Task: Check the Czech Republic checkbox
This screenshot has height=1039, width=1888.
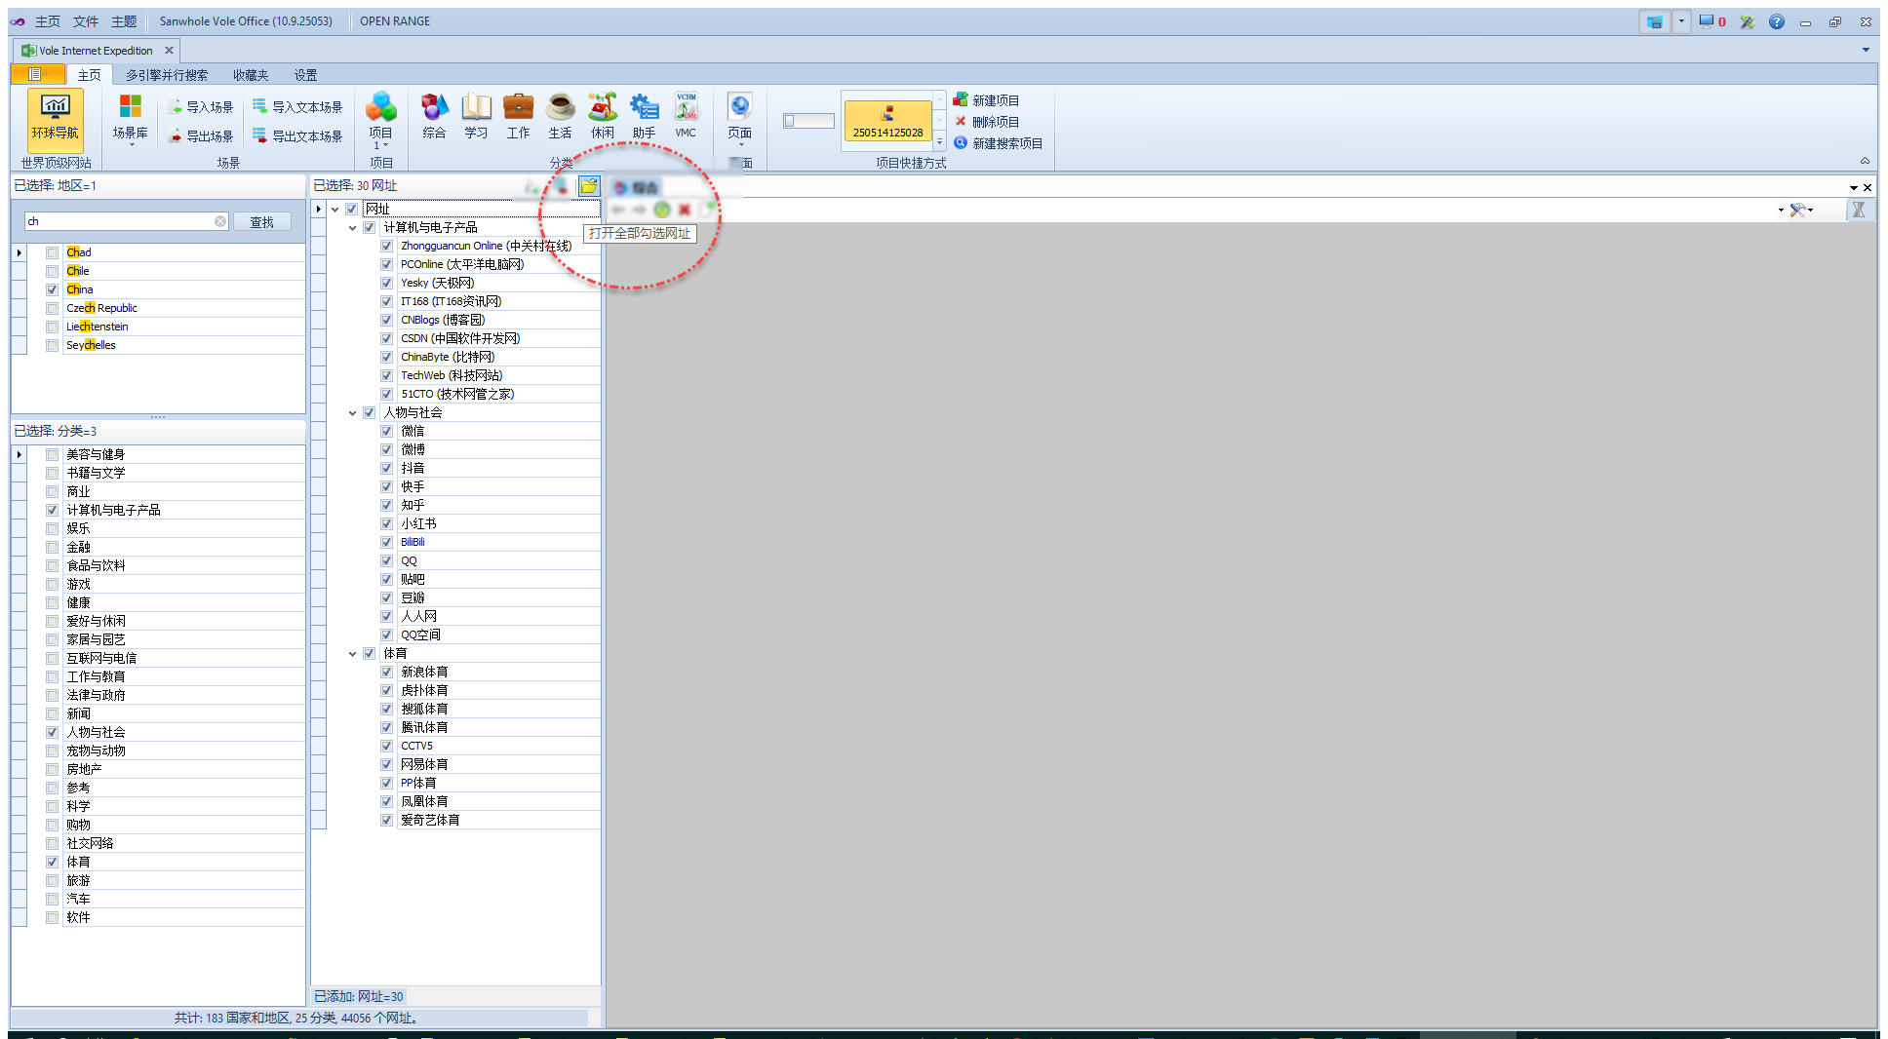Action: click(x=53, y=308)
